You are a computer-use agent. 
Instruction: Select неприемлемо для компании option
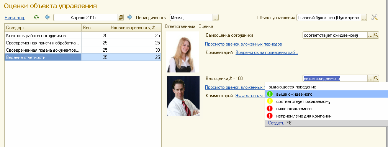(326, 116)
